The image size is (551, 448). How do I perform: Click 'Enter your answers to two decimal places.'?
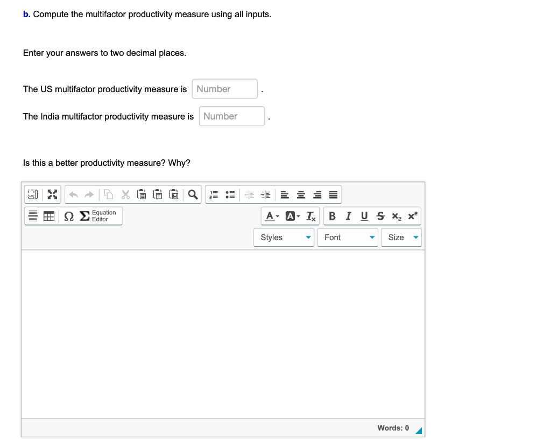pyautogui.click(x=105, y=53)
